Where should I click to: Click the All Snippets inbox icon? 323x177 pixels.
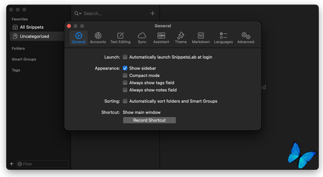click(15, 27)
